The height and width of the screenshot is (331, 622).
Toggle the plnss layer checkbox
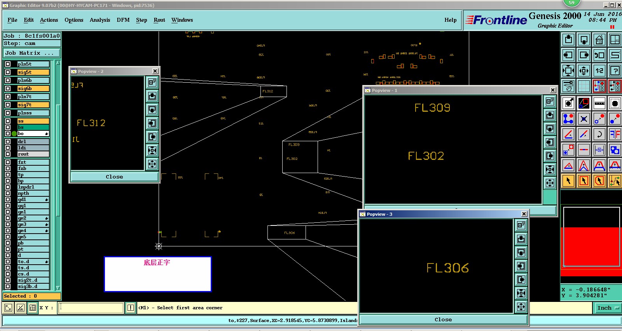click(x=8, y=113)
